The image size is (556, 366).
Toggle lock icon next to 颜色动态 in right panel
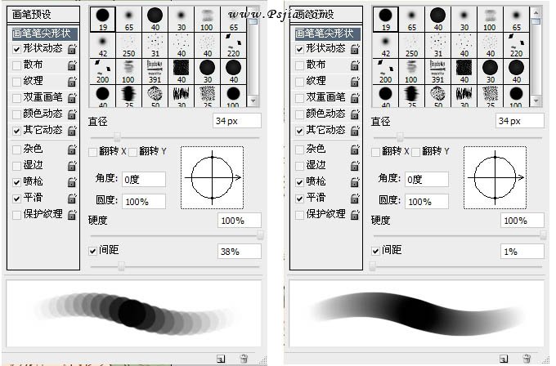coord(355,114)
